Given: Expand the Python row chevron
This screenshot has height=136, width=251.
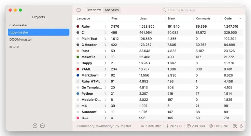Looking at the screenshot, I should 105,94.
